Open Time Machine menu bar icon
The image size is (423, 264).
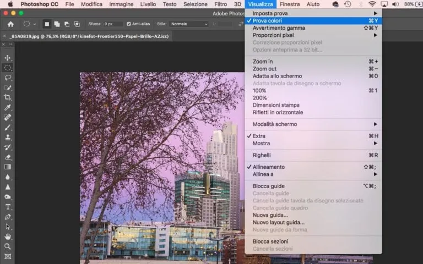(x=348, y=4)
